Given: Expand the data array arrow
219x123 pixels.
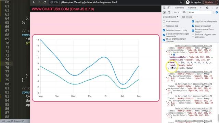Looking at the screenshot, I should (168, 63).
